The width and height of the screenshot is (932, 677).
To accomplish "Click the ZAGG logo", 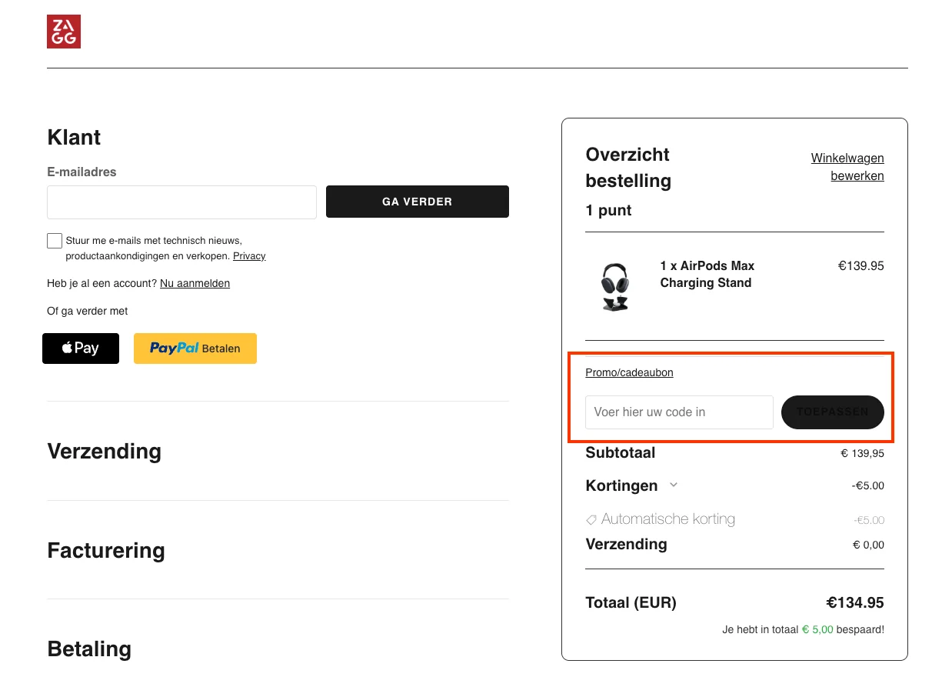I will click(x=64, y=32).
